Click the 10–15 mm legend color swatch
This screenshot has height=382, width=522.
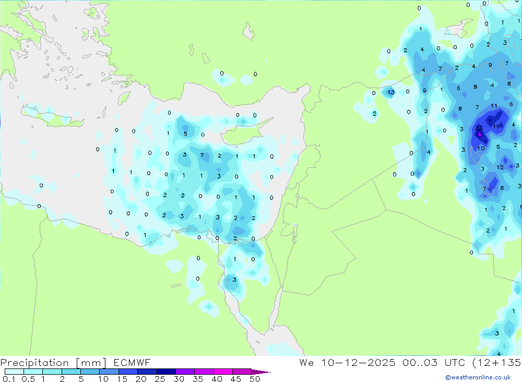click(109, 372)
